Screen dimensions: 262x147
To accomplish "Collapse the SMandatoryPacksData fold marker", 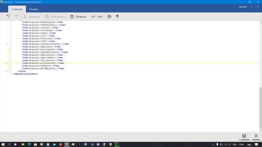I will (11, 74).
